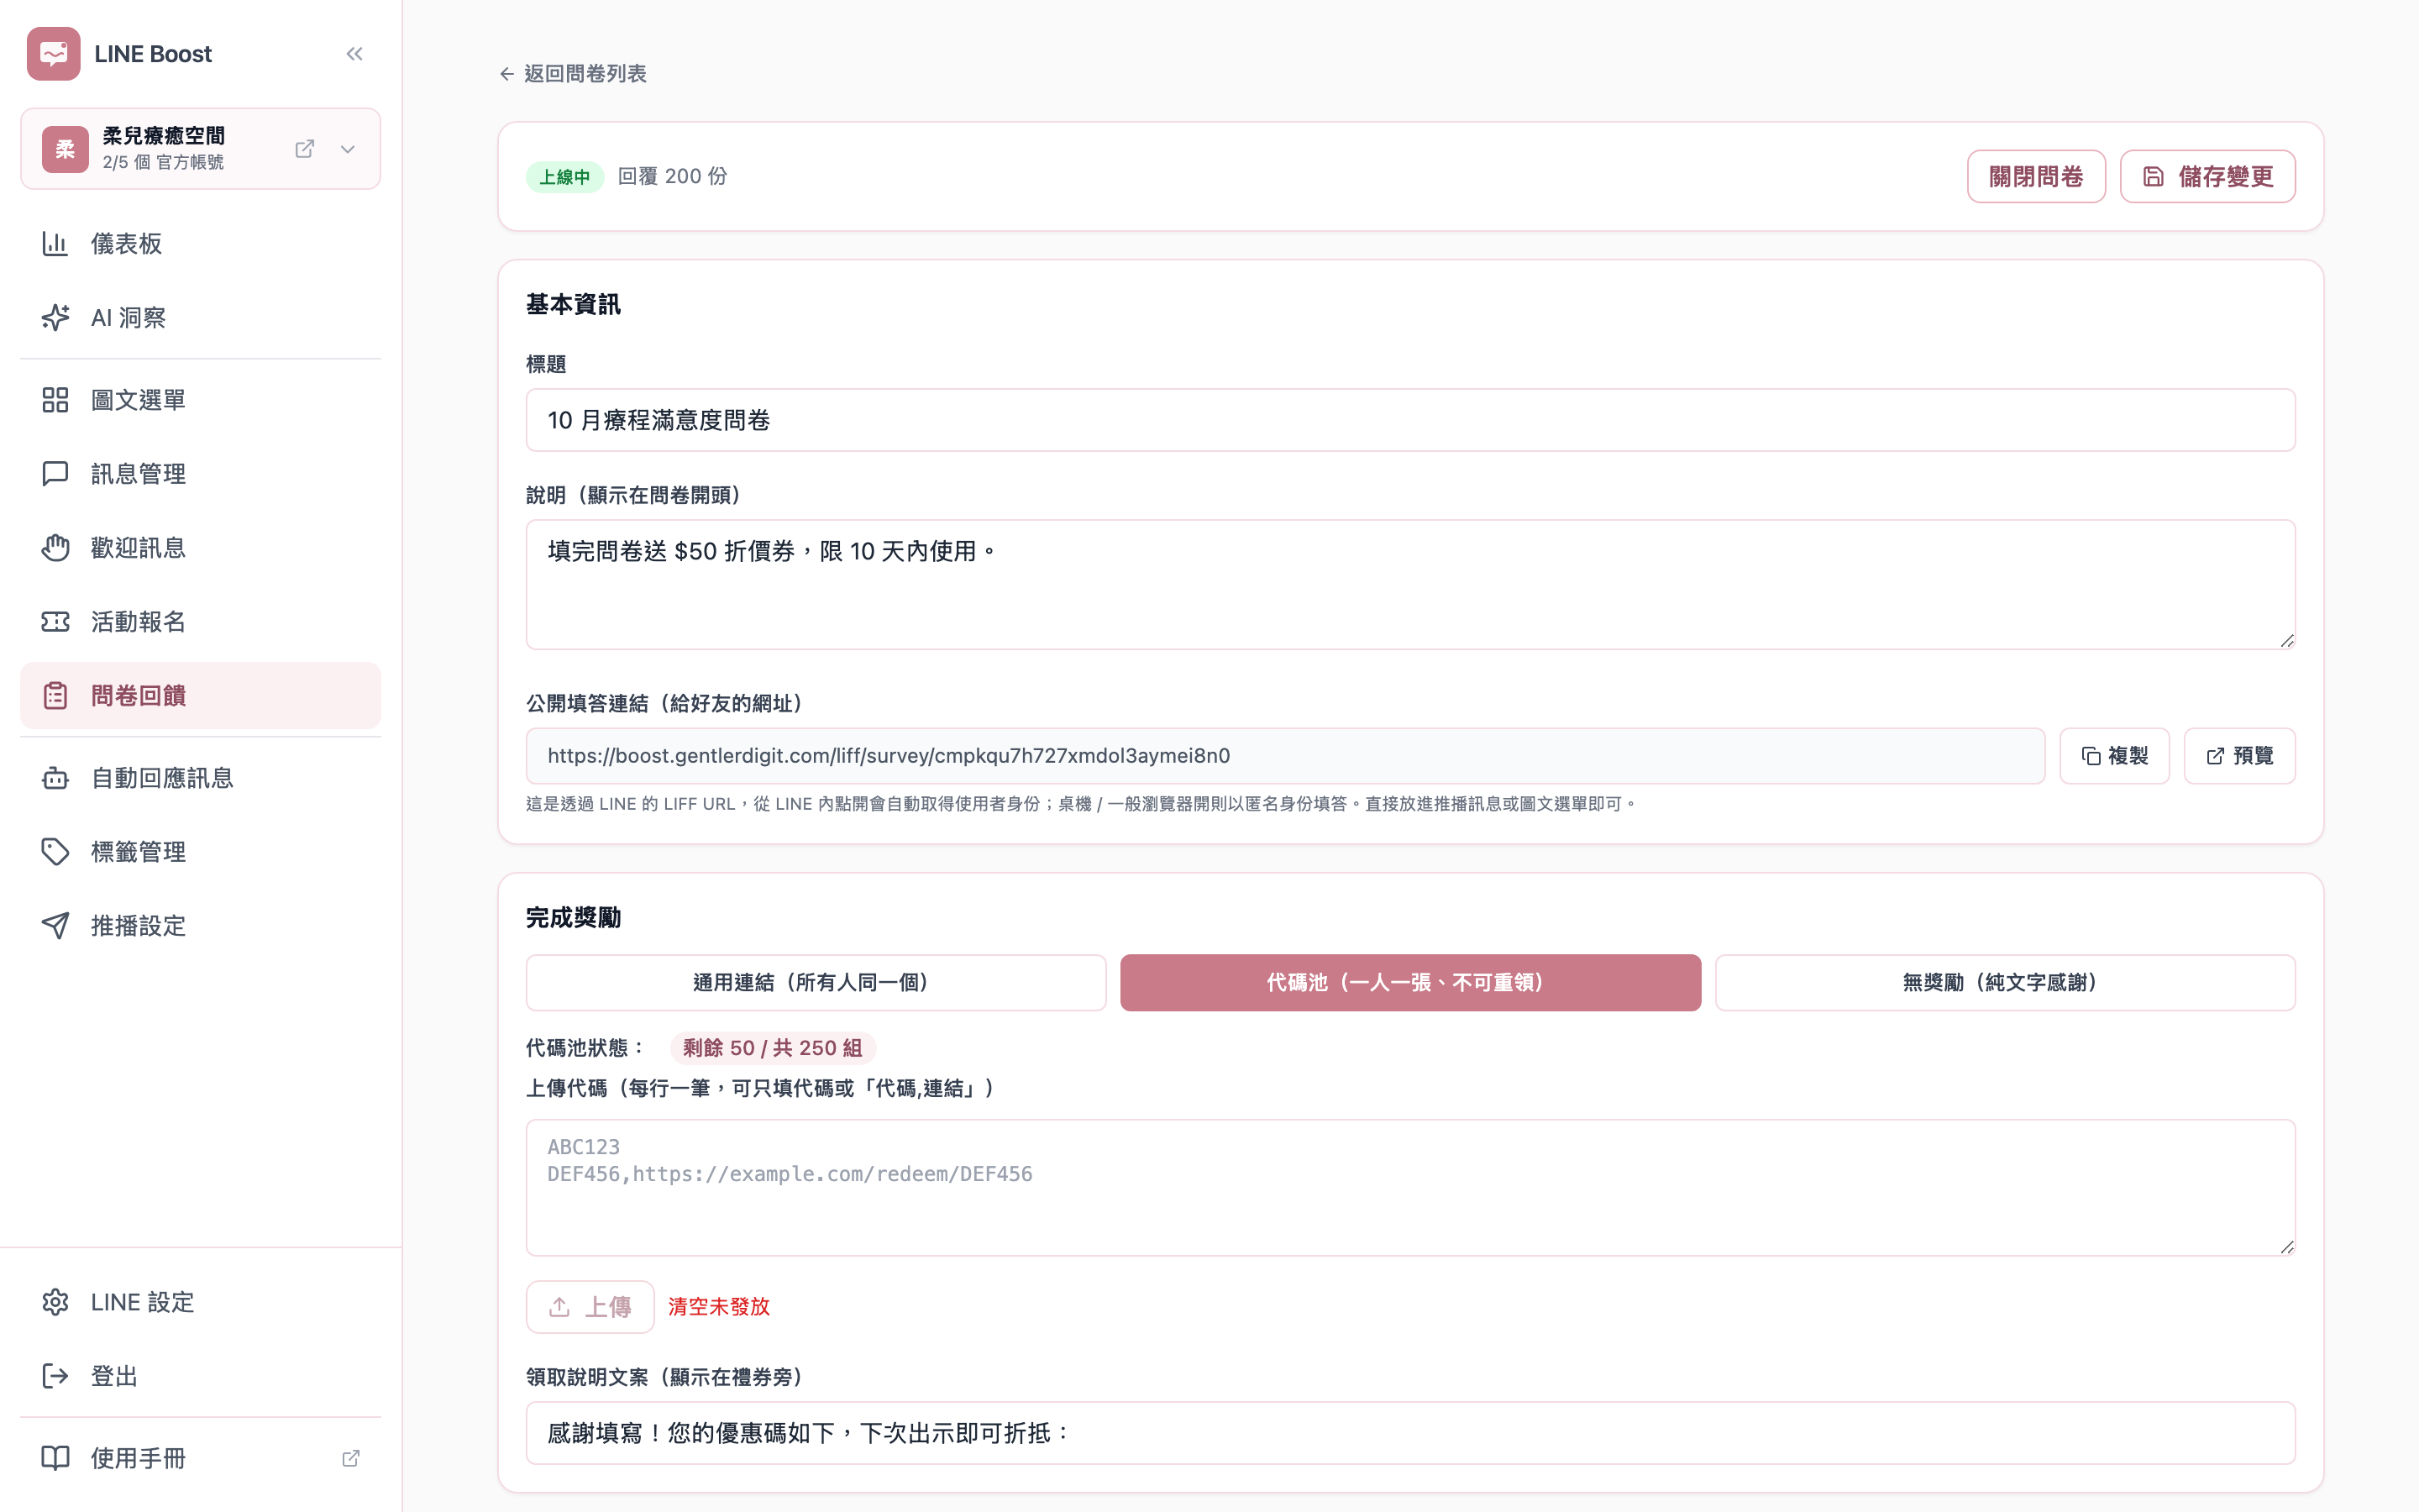
Task: Open AI 洞察 menu item
Action: click(x=201, y=318)
